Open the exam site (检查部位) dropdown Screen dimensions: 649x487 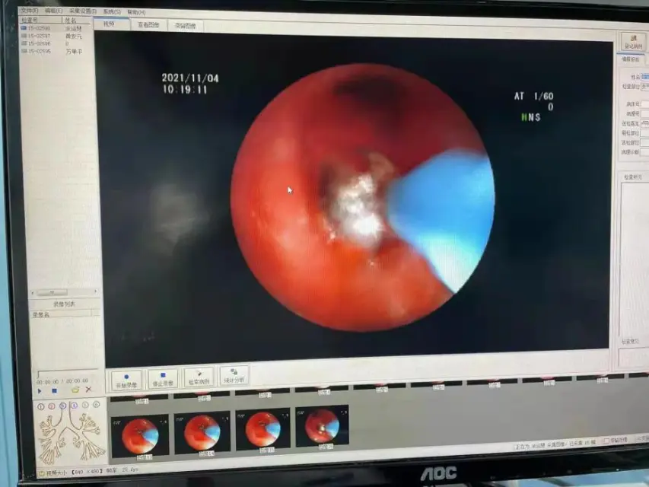645,87
